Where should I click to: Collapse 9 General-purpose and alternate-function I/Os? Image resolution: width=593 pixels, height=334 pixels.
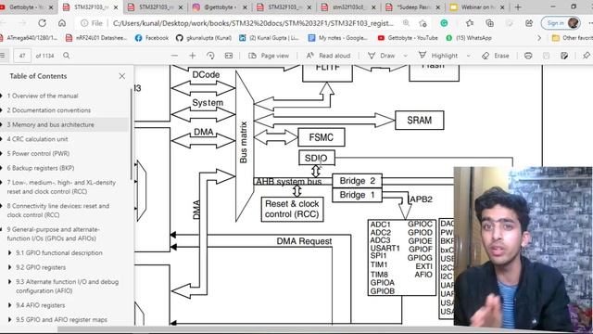2,229
